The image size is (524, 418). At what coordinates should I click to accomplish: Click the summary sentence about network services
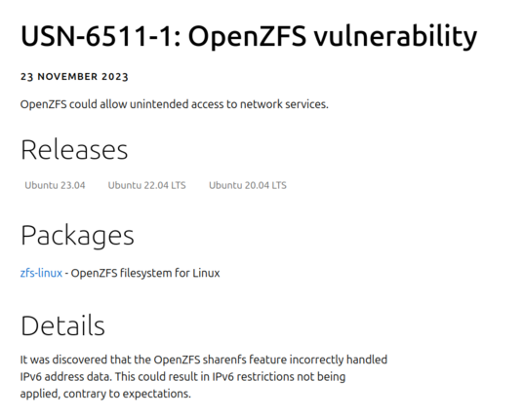pos(174,104)
